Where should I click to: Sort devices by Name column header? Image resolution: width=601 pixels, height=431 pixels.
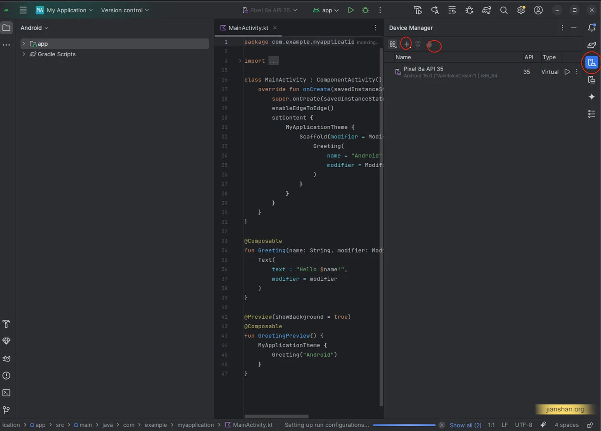pos(403,57)
